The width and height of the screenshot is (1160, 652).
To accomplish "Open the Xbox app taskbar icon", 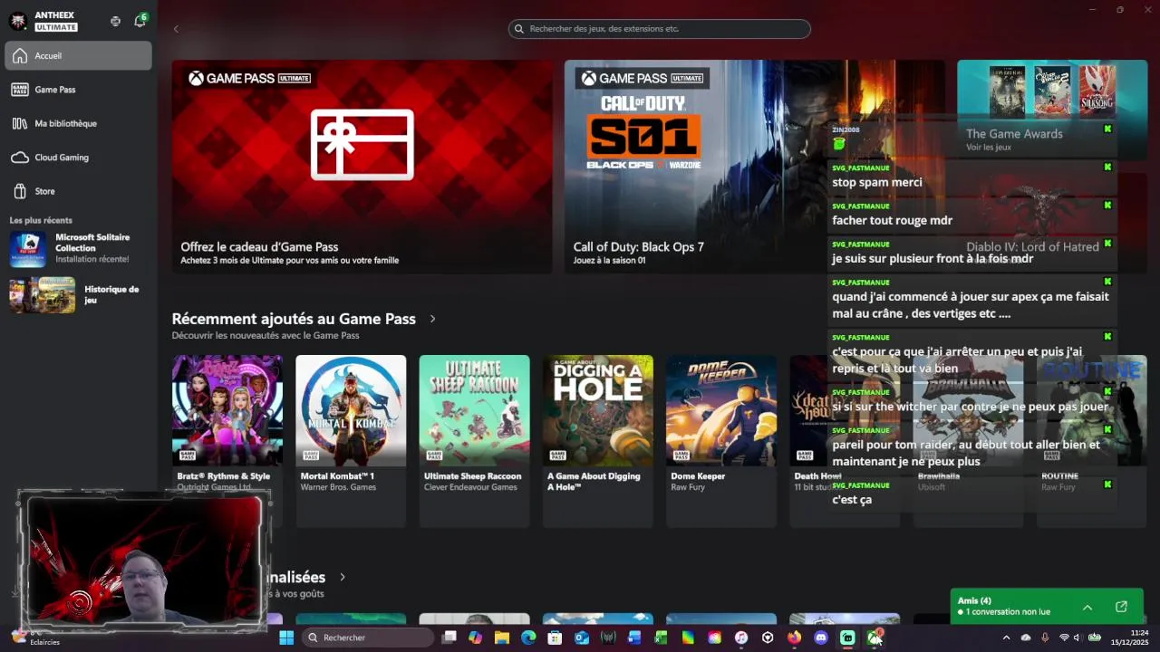I will [875, 638].
